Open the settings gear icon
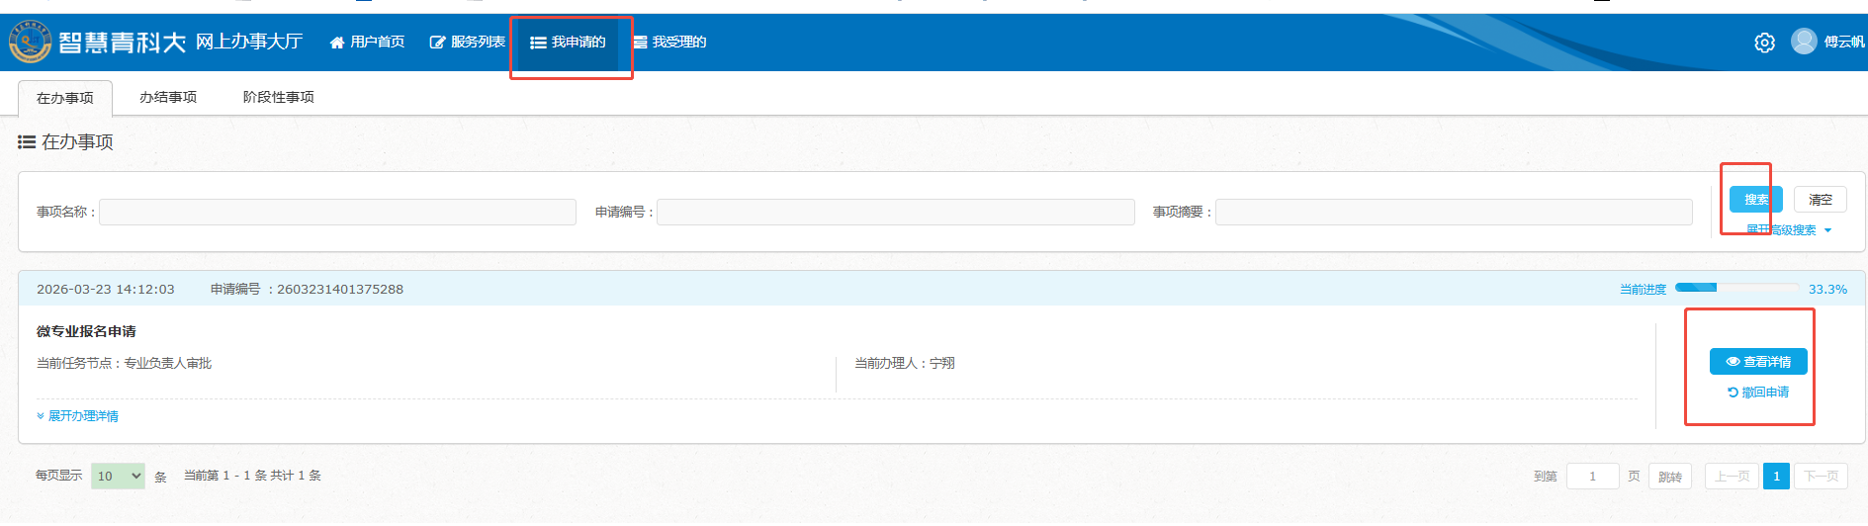The height and width of the screenshot is (526, 1868). pos(1764,43)
